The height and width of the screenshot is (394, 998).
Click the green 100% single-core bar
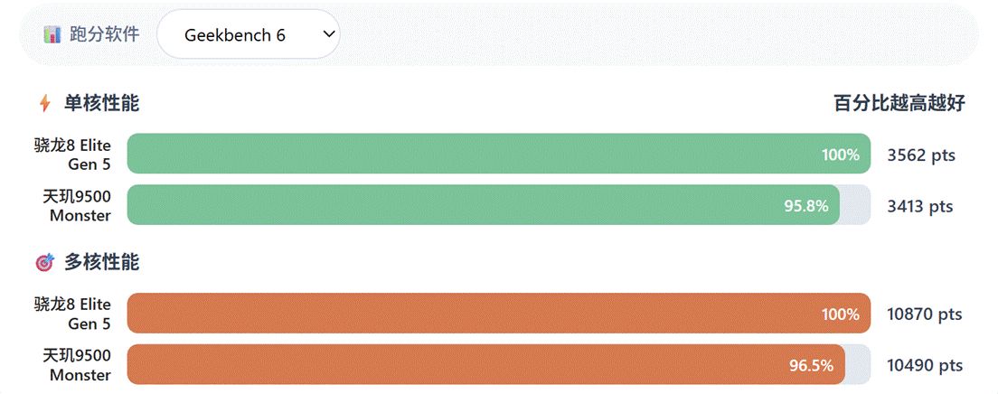(x=498, y=154)
